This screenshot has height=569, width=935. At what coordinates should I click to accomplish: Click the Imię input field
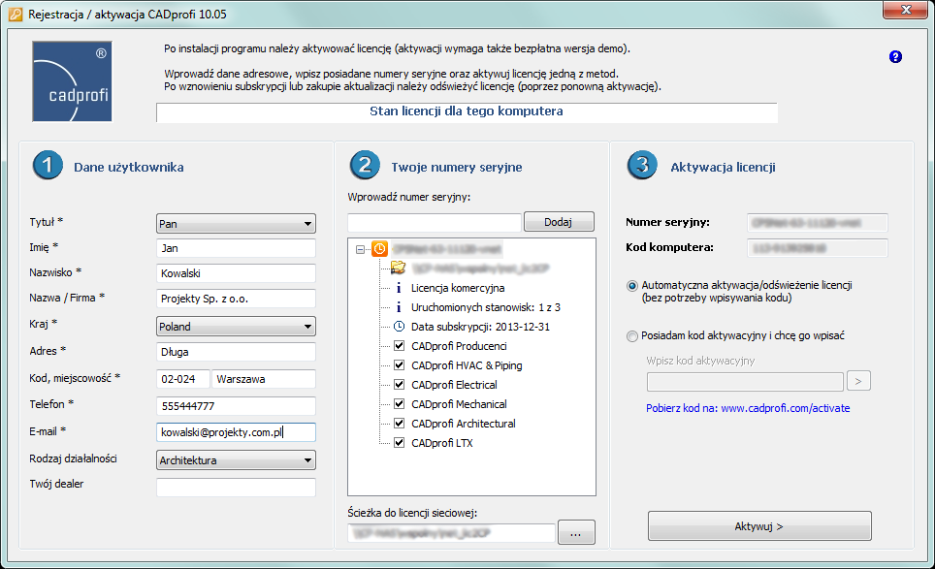(236, 248)
